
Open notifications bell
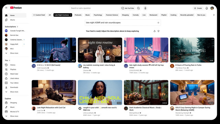(x=207, y=8)
